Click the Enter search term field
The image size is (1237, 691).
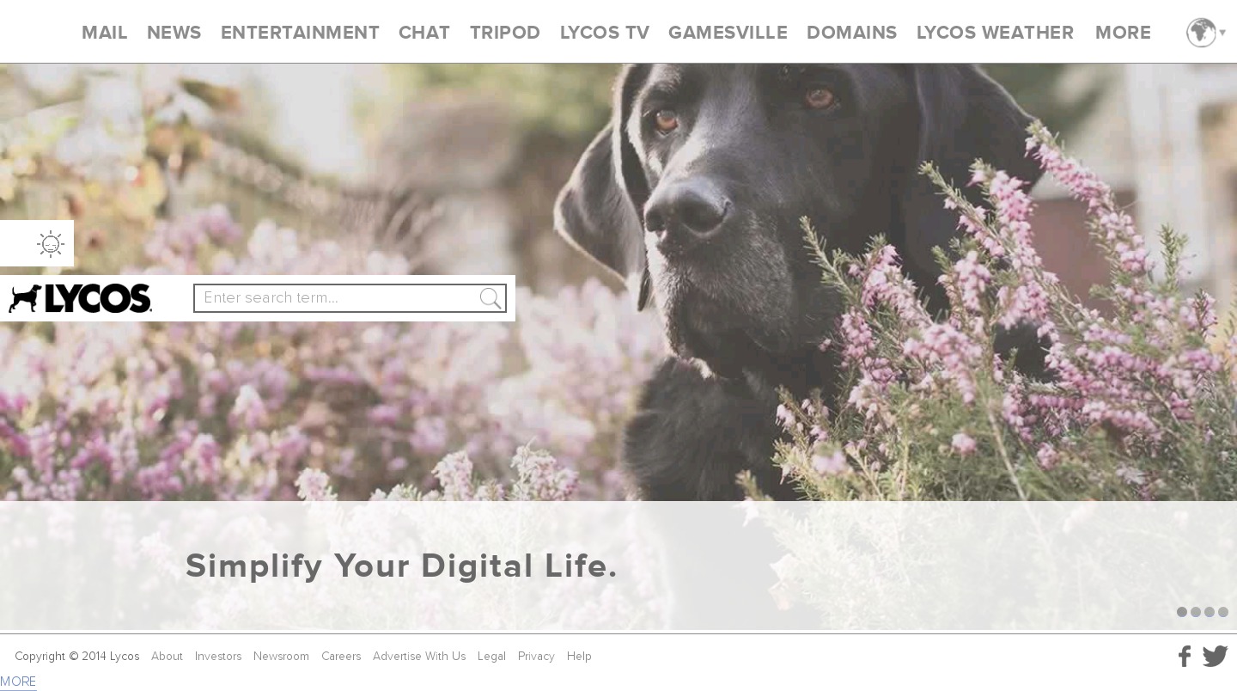[336, 298]
